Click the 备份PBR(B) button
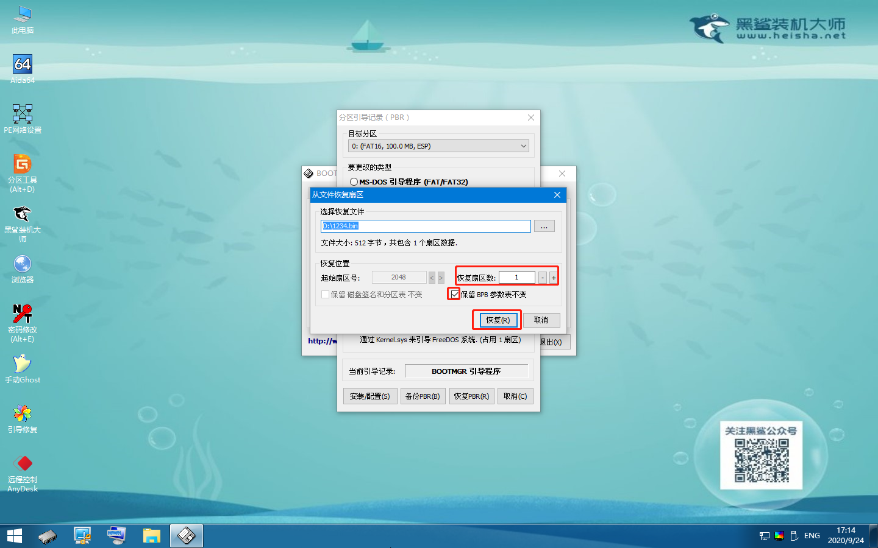The height and width of the screenshot is (548, 878). 423,396
